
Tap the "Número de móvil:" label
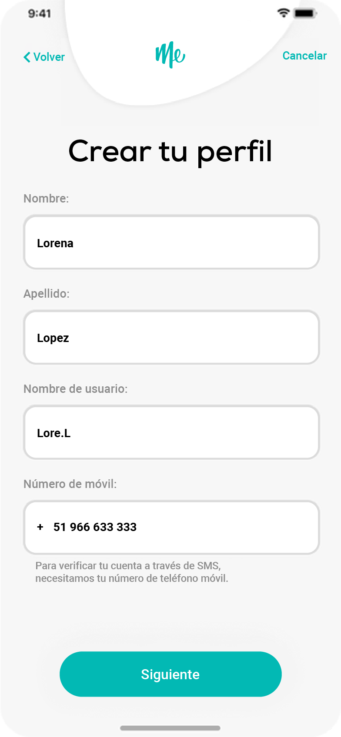[x=70, y=484]
